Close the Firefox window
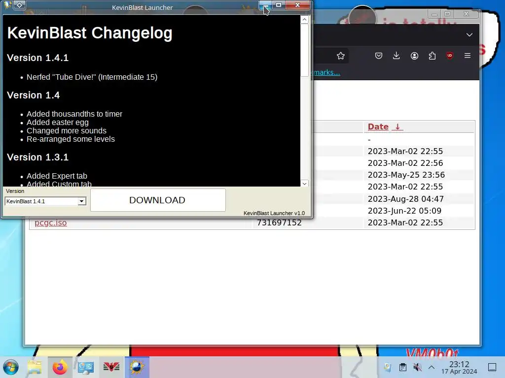Image resolution: width=505 pixels, height=378 pixels. [x=466, y=14]
